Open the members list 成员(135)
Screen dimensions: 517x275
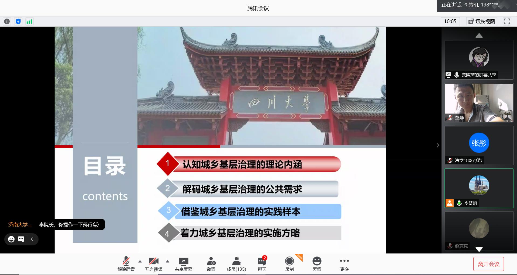(236, 264)
